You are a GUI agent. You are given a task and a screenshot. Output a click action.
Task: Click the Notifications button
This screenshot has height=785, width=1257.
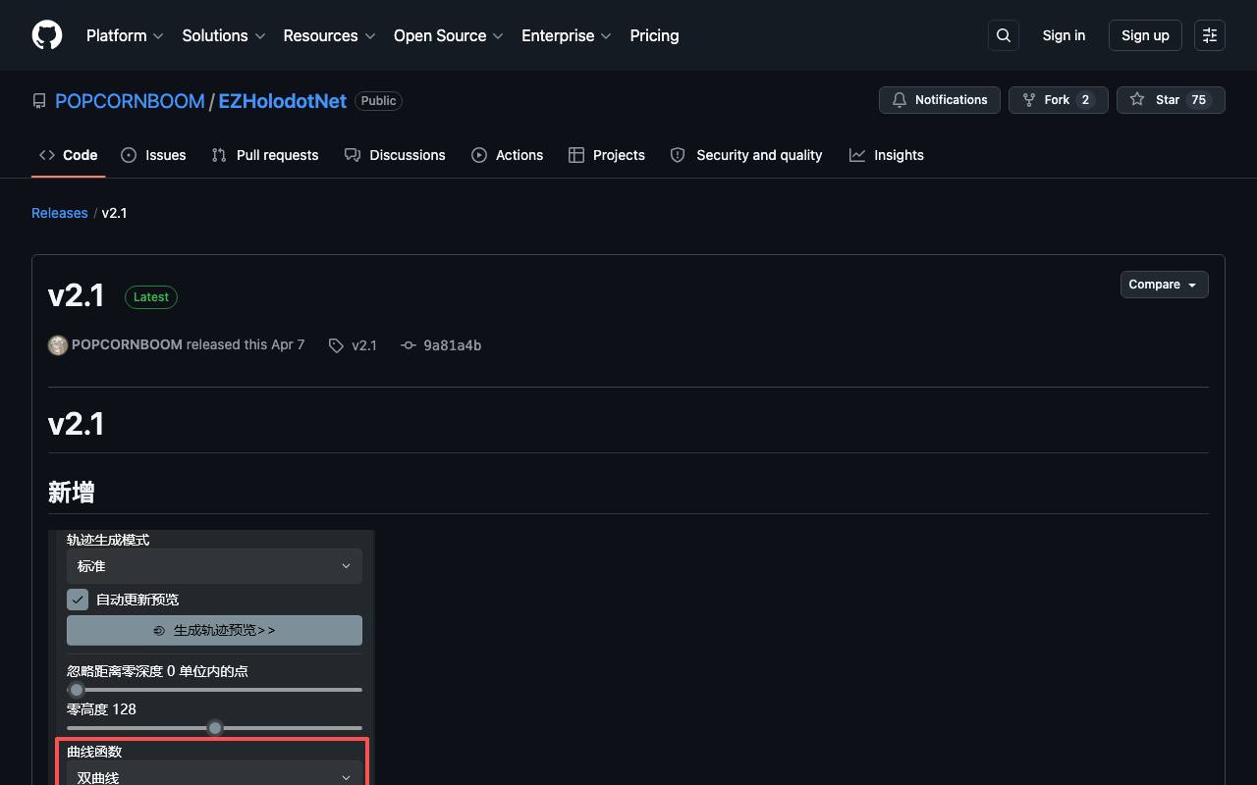click(x=940, y=100)
